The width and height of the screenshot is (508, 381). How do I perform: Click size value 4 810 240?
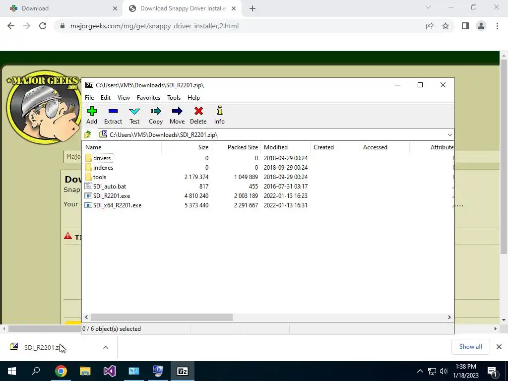pyautogui.click(x=196, y=195)
